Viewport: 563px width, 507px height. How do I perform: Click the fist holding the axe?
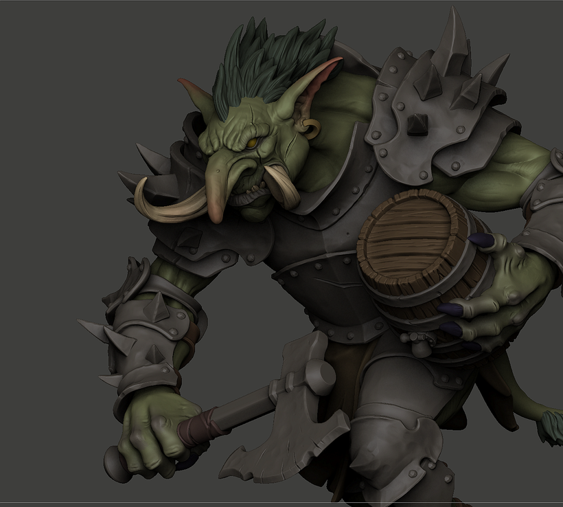point(148,429)
